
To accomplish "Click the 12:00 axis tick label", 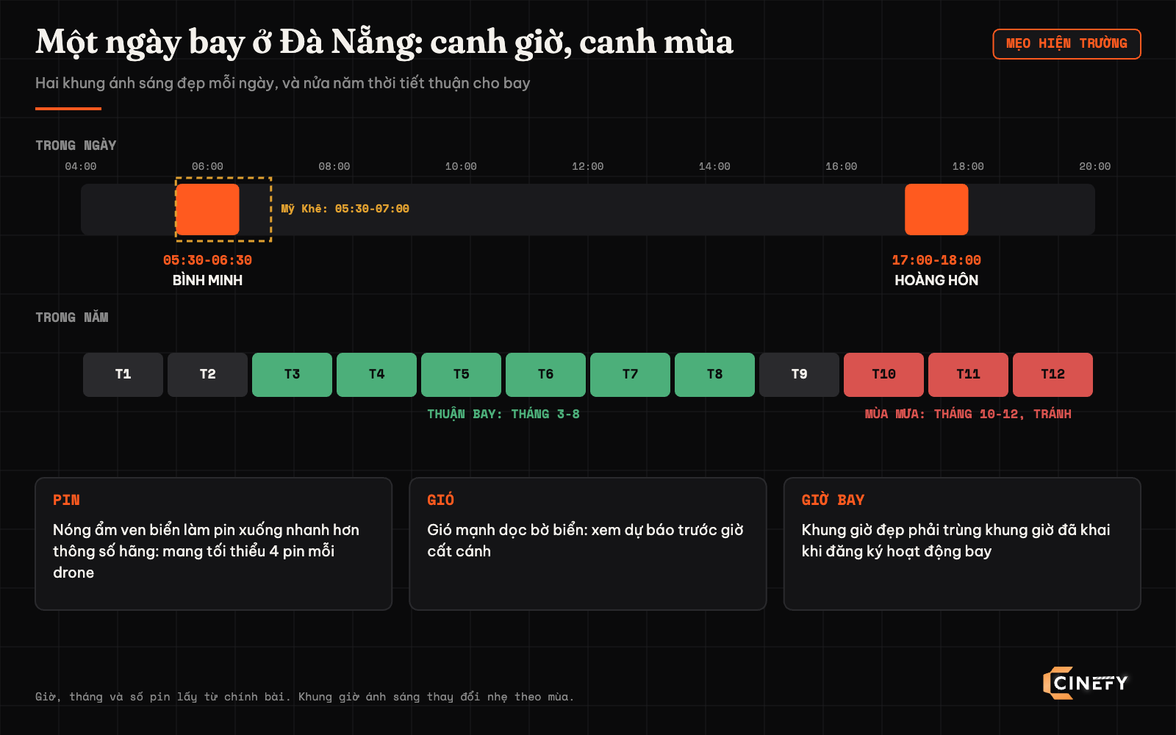I will 588,166.
